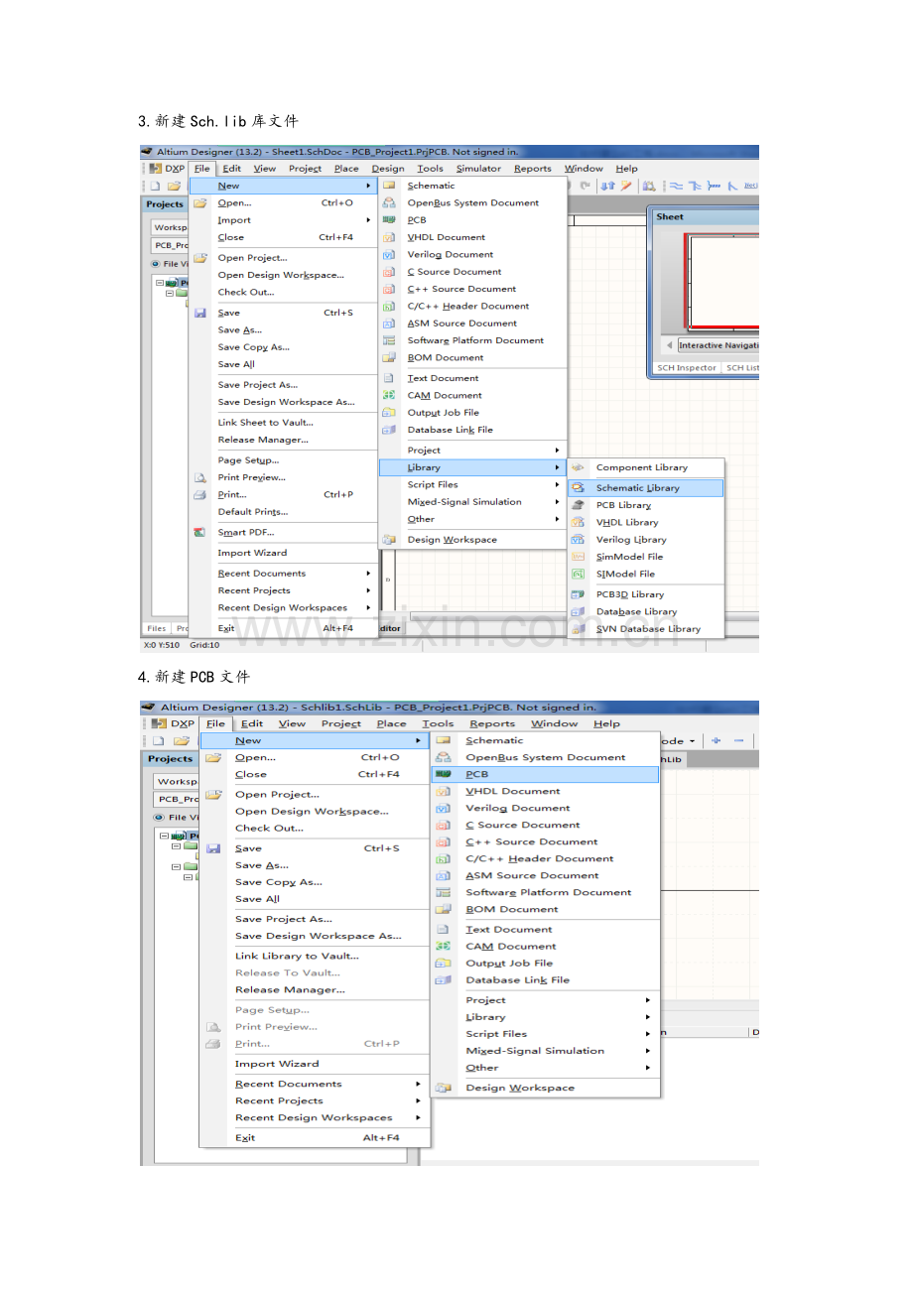Open Tools menu in Schlib1.SchLib window

438,723
